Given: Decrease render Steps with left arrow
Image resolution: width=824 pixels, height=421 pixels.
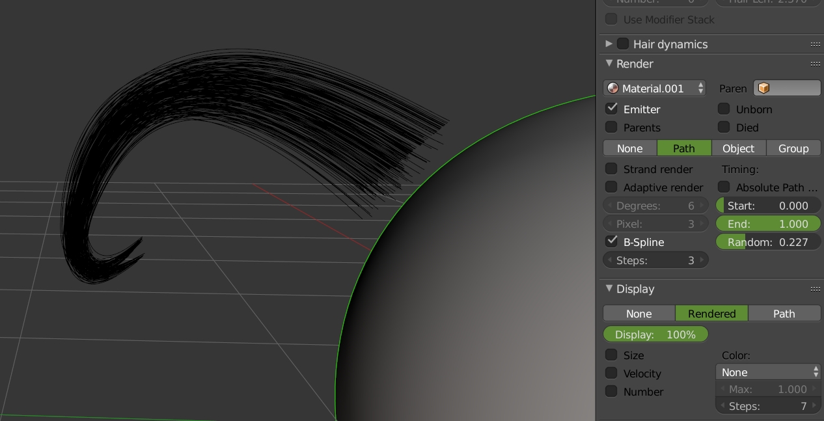Looking at the screenshot, I should click(x=610, y=260).
